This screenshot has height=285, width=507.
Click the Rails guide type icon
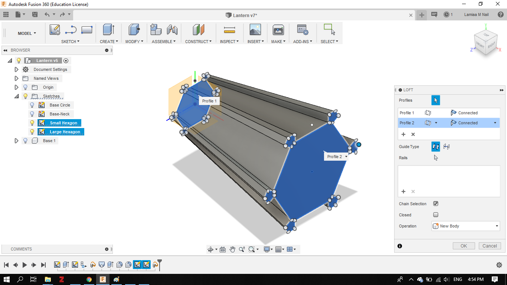pos(436,147)
